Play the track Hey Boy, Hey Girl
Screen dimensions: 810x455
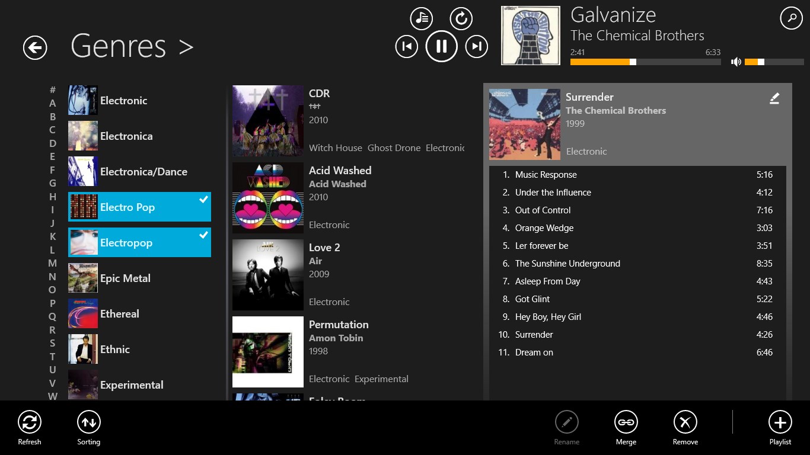point(548,317)
